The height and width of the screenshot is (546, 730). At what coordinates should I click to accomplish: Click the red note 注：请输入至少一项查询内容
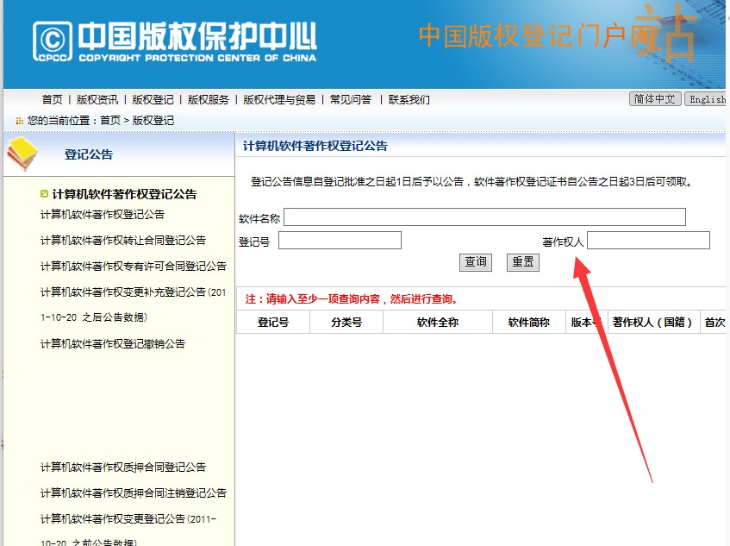(x=352, y=299)
